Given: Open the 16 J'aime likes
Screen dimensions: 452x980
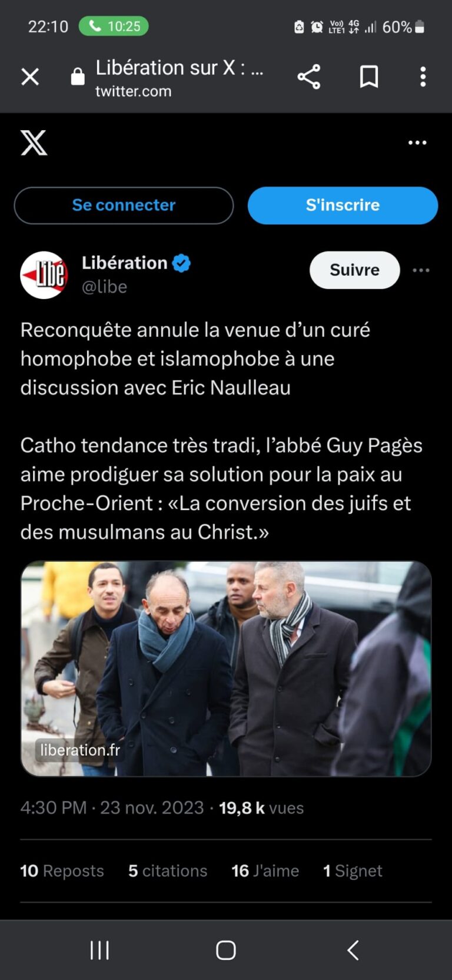Looking at the screenshot, I should coord(265,871).
